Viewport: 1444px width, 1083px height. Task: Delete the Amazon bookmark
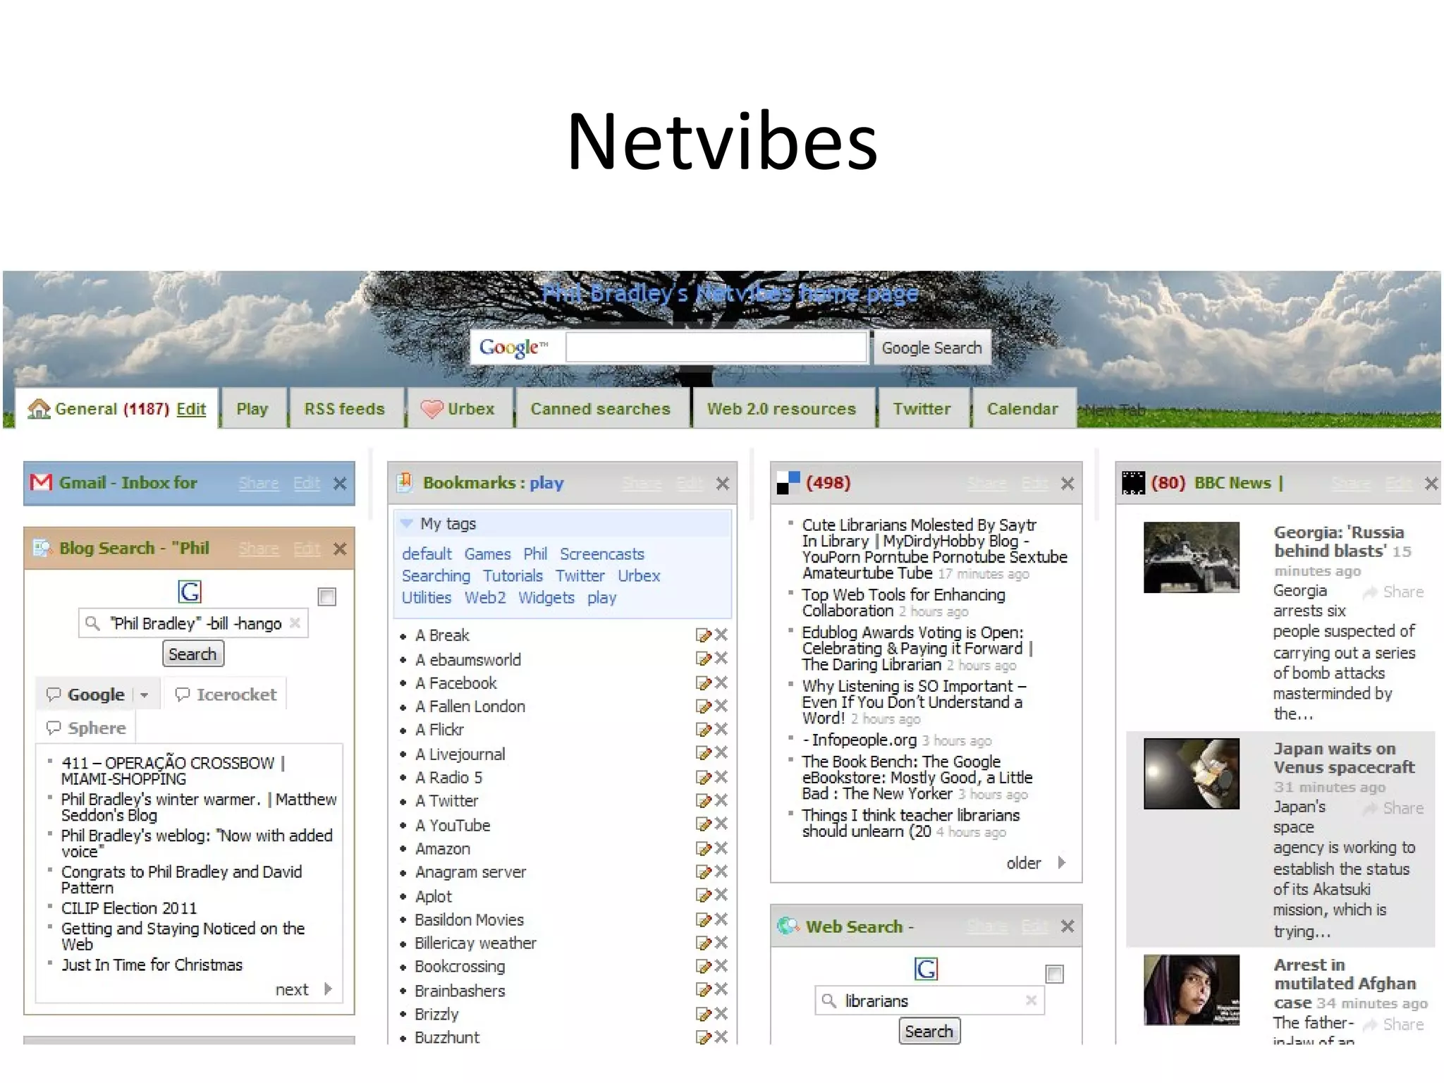[721, 848]
